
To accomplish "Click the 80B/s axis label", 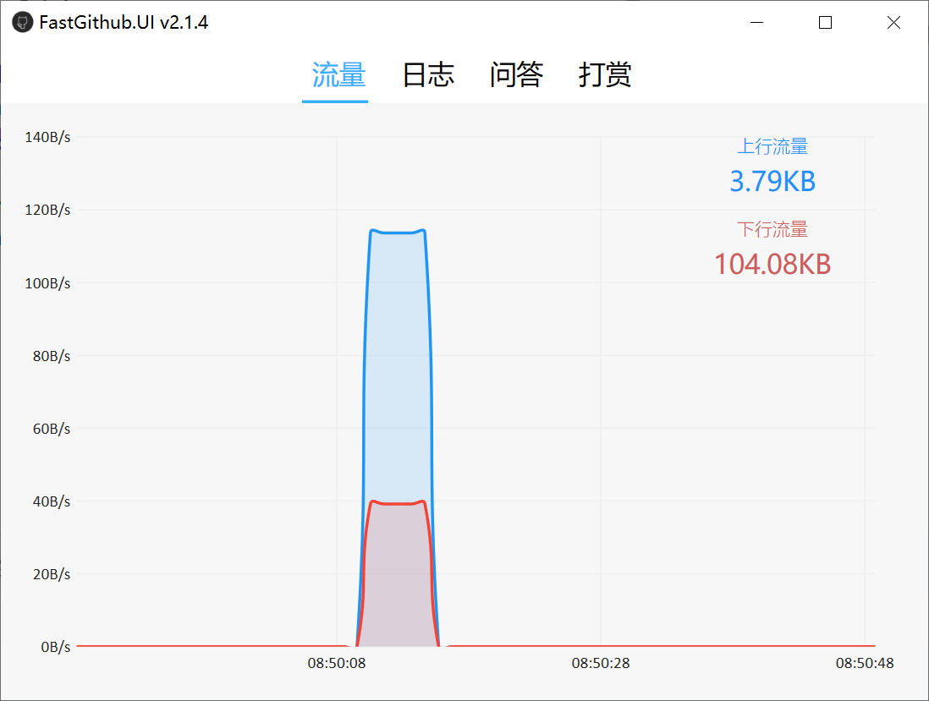I will coord(52,357).
